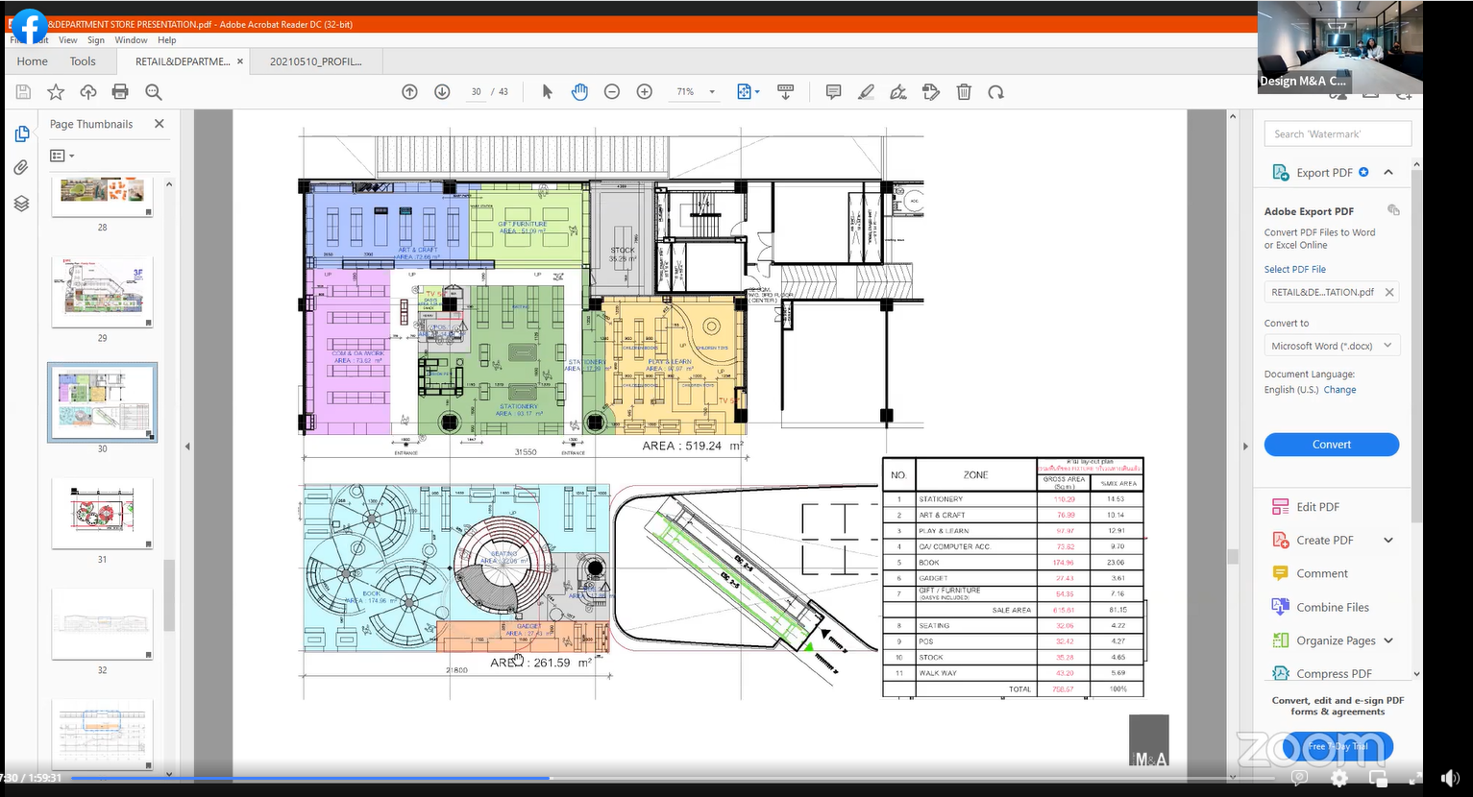Click the Change language link
The width and height of the screenshot is (1473, 797).
pos(1339,390)
